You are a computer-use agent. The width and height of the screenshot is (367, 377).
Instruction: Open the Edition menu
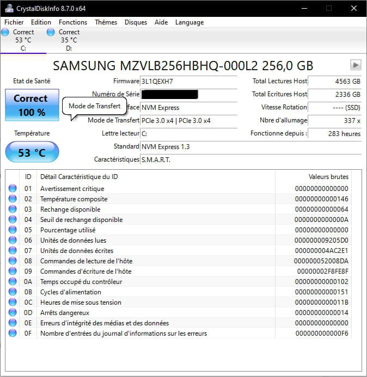[x=41, y=22]
